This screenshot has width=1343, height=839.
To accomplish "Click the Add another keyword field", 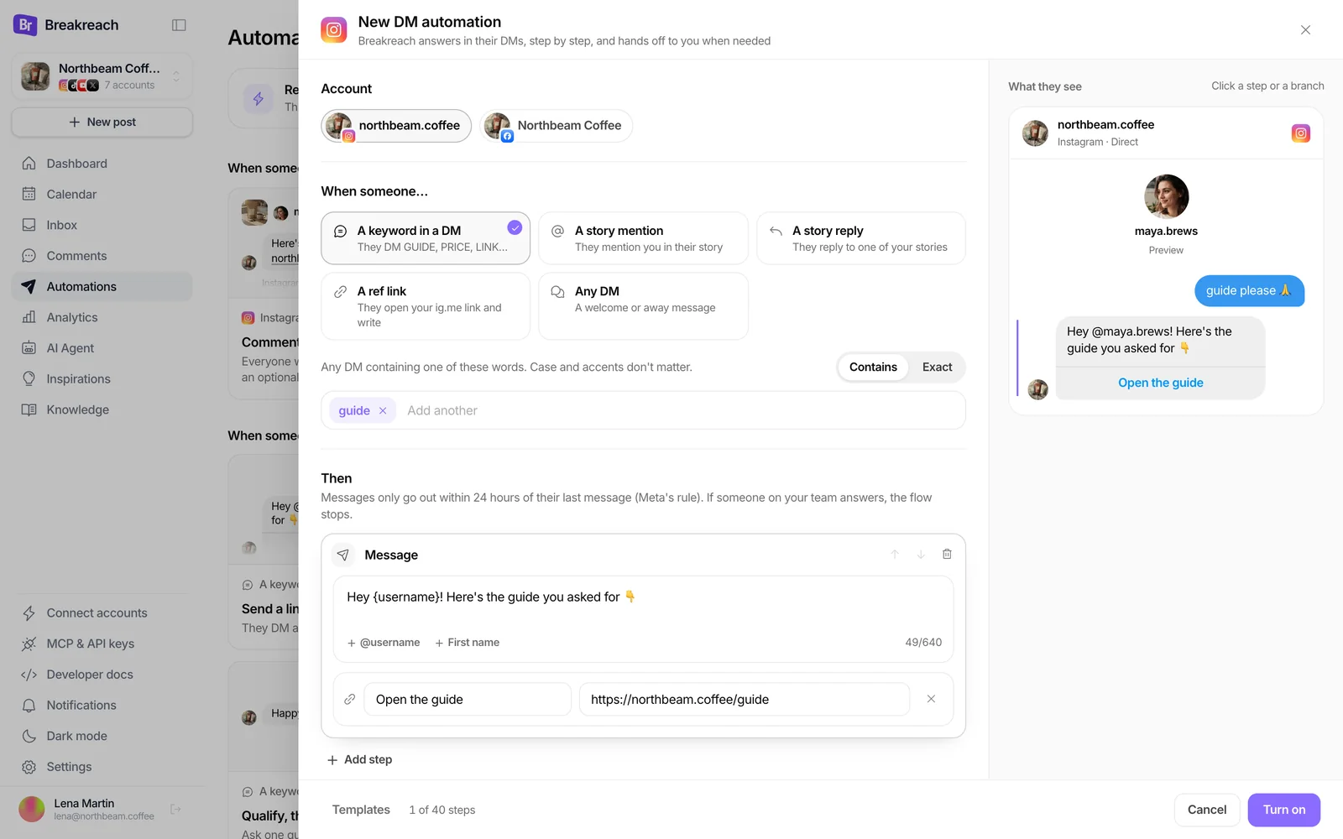I will pos(680,410).
